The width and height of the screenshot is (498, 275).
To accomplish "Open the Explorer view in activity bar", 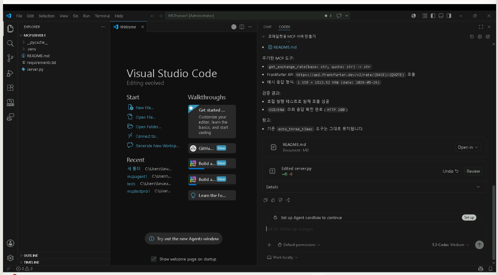I will 10,29.
